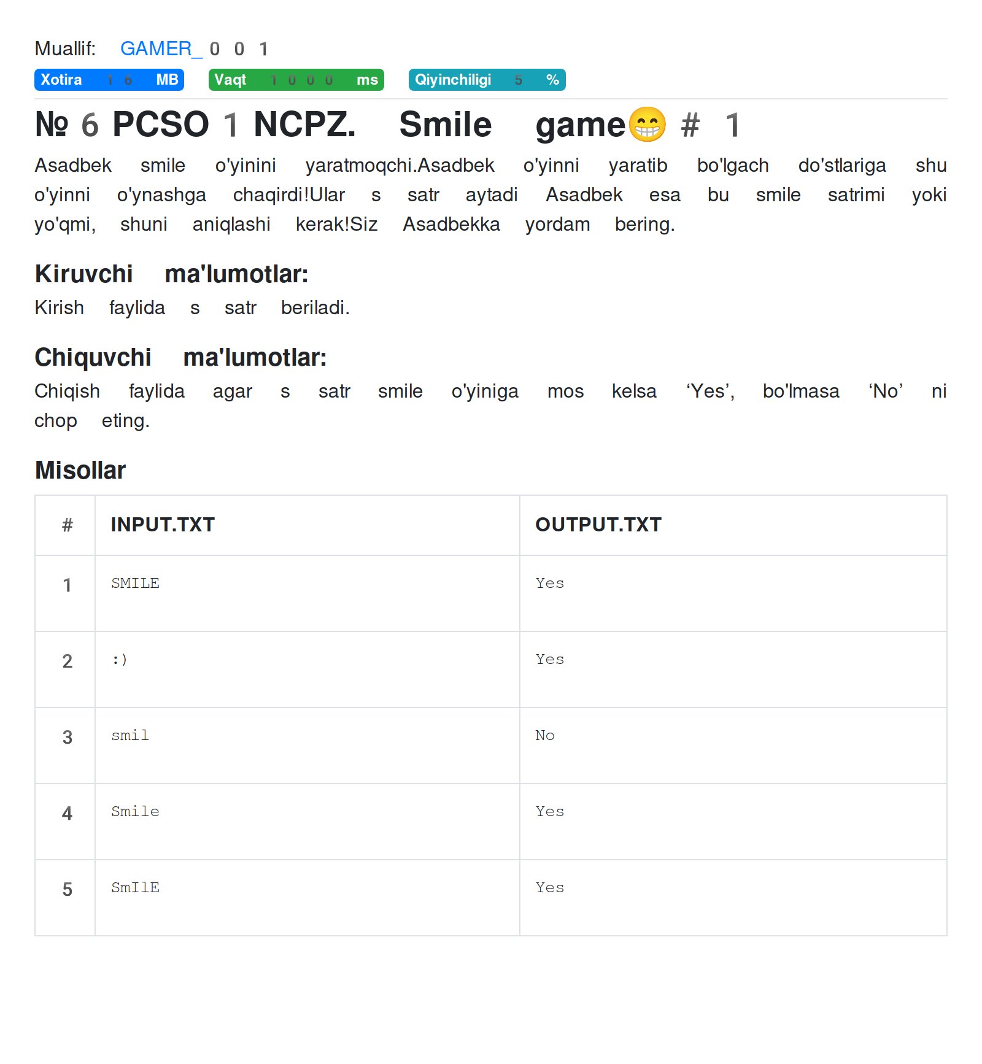Click the Yes output of example 1
Screen dimensions: 982x1064
(x=549, y=583)
